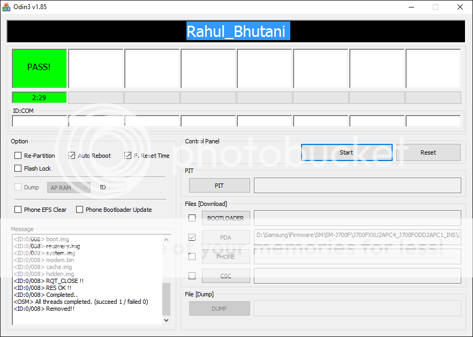Image resolution: width=473 pixels, height=337 pixels.
Task: Click the Message log scroll down arrow
Action: click(x=166, y=320)
